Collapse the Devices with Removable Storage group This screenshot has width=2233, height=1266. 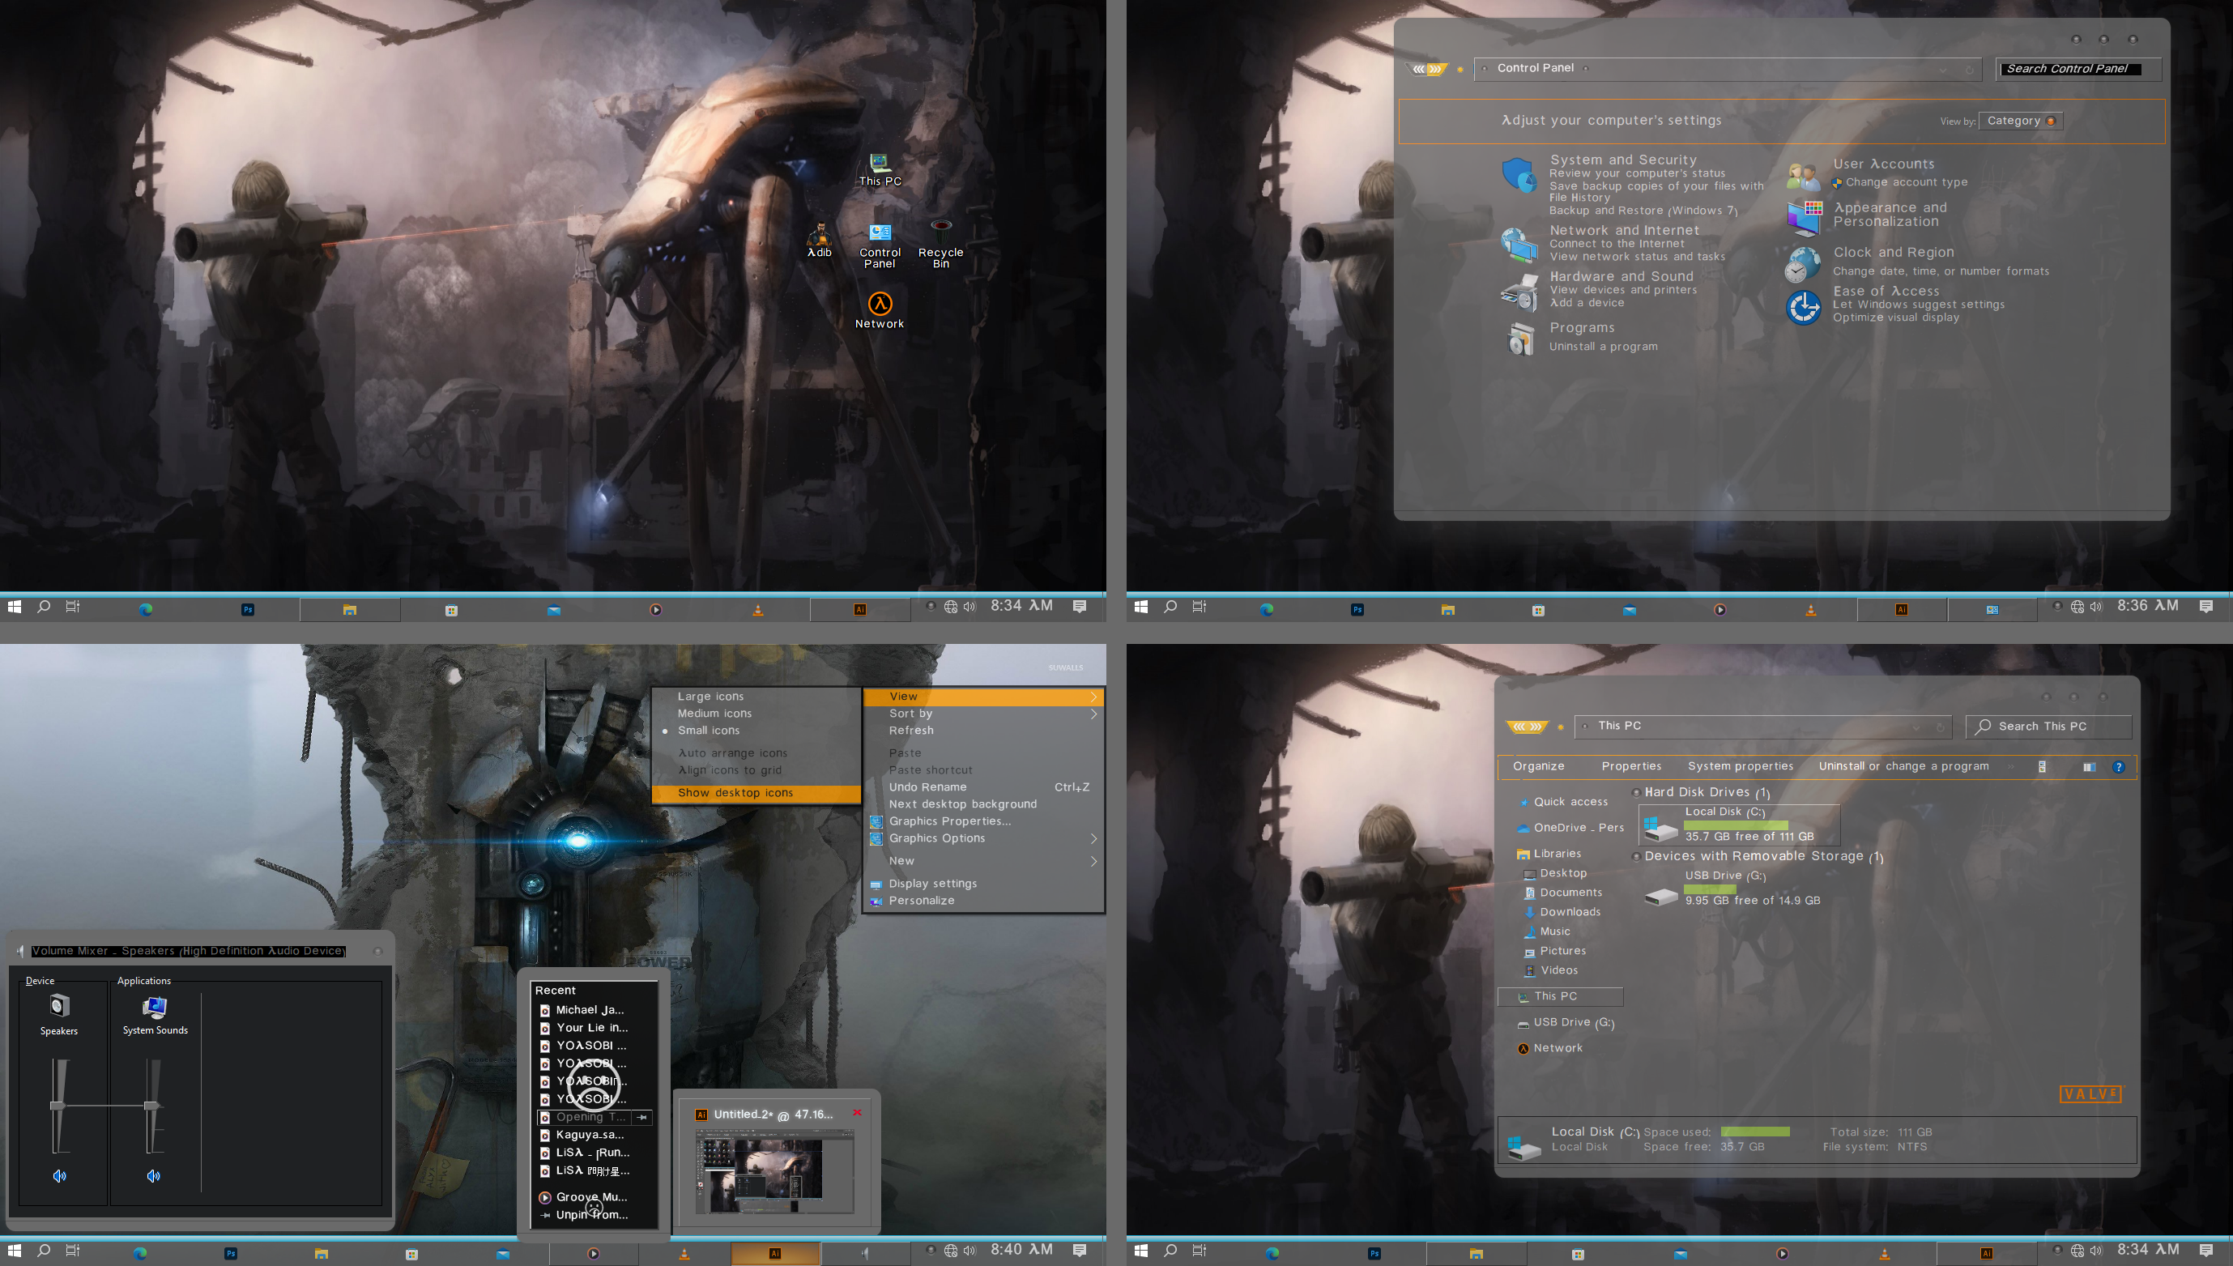1636,857
